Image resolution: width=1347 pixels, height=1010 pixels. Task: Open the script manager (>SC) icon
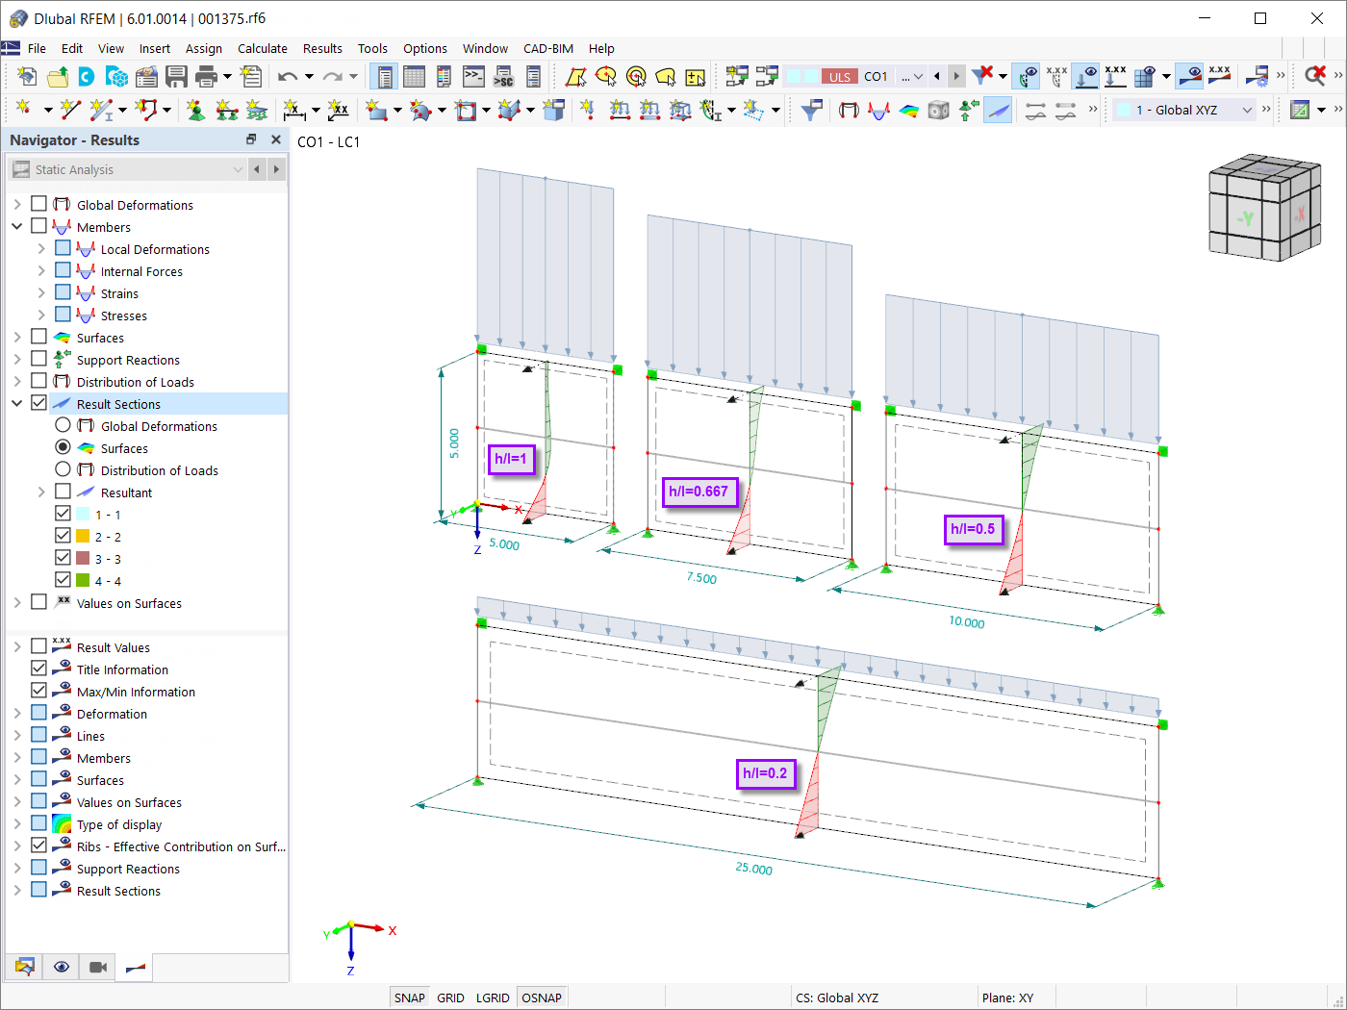pyautogui.click(x=503, y=76)
